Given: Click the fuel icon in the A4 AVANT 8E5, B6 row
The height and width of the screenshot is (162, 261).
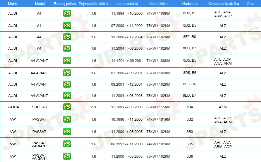Looking at the screenshot, I should click(x=67, y=84).
